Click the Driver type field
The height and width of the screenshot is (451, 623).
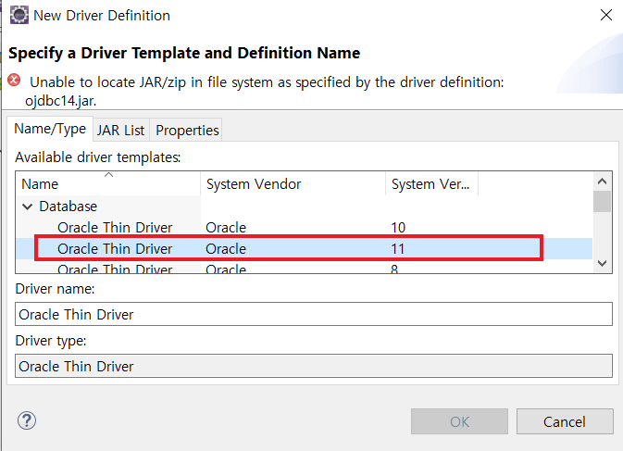coord(314,366)
